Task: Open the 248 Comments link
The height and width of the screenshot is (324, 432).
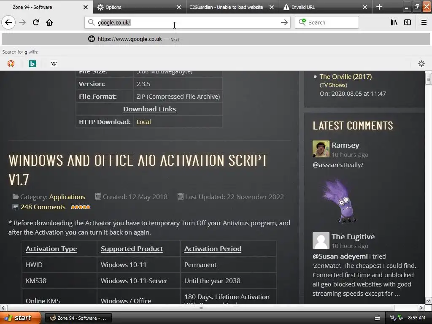Action: pyautogui.click(x=43, y=207)
